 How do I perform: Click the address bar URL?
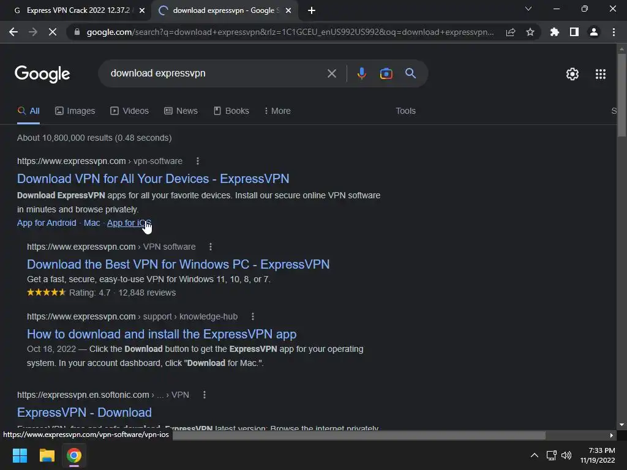[x=290, y=32]
